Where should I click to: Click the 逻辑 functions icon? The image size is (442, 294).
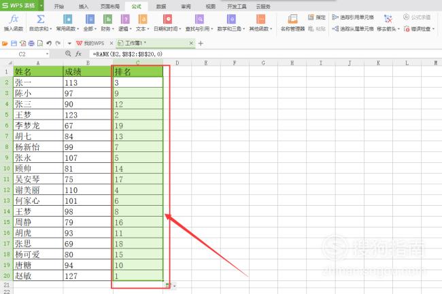[125, 19]
